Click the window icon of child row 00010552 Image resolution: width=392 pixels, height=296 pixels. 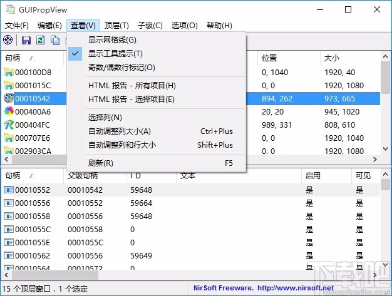(9, 190)
